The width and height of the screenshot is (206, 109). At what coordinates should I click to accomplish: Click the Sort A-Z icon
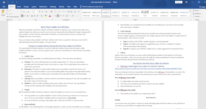tap(75, 12)
